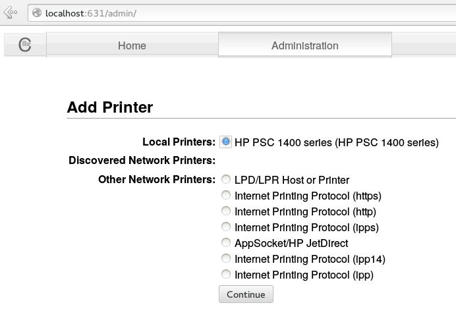
Task: Click the 'Internet Printing Protocol (ipp14)' label text
Action: (310, 259)
